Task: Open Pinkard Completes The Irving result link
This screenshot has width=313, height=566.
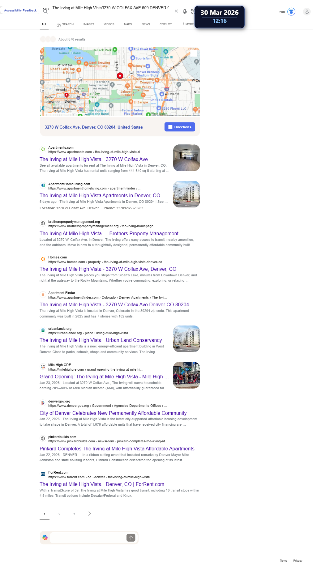Action: tap(117, 449)
